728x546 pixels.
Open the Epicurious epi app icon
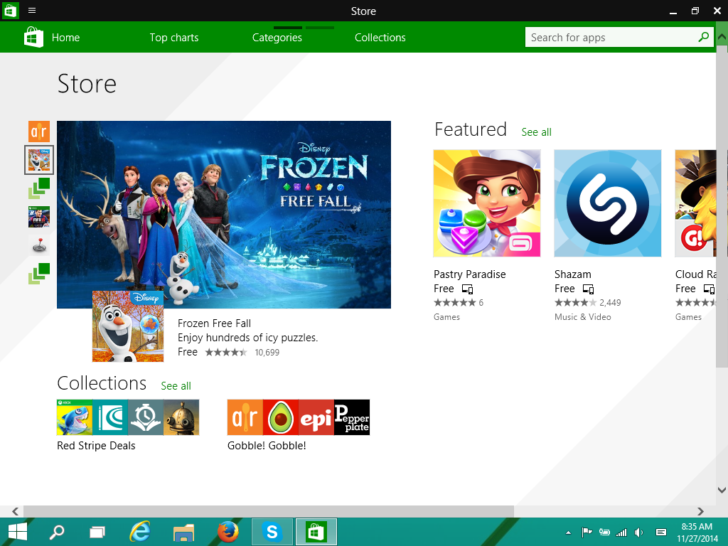(x=316, y=417)
